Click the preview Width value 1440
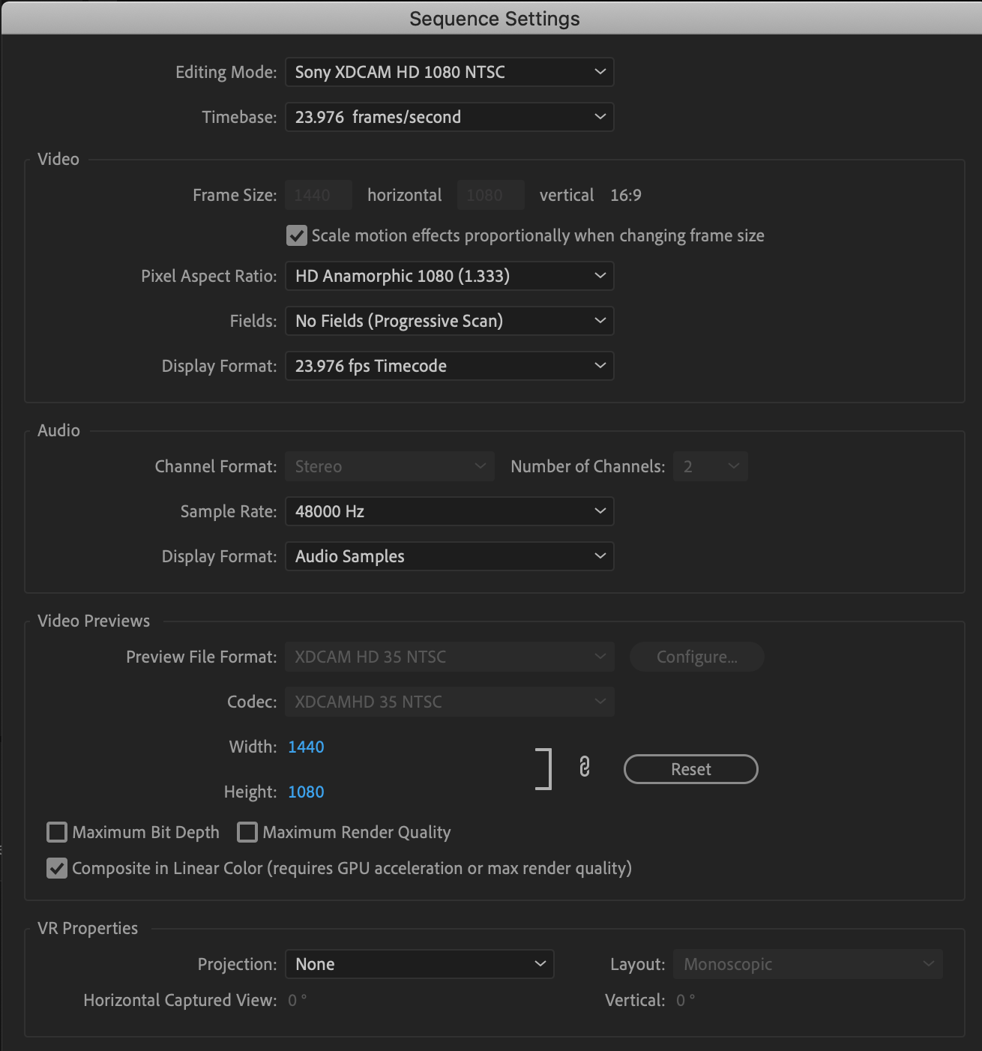Screen dimensions: 982x1051 click(306, 747)
